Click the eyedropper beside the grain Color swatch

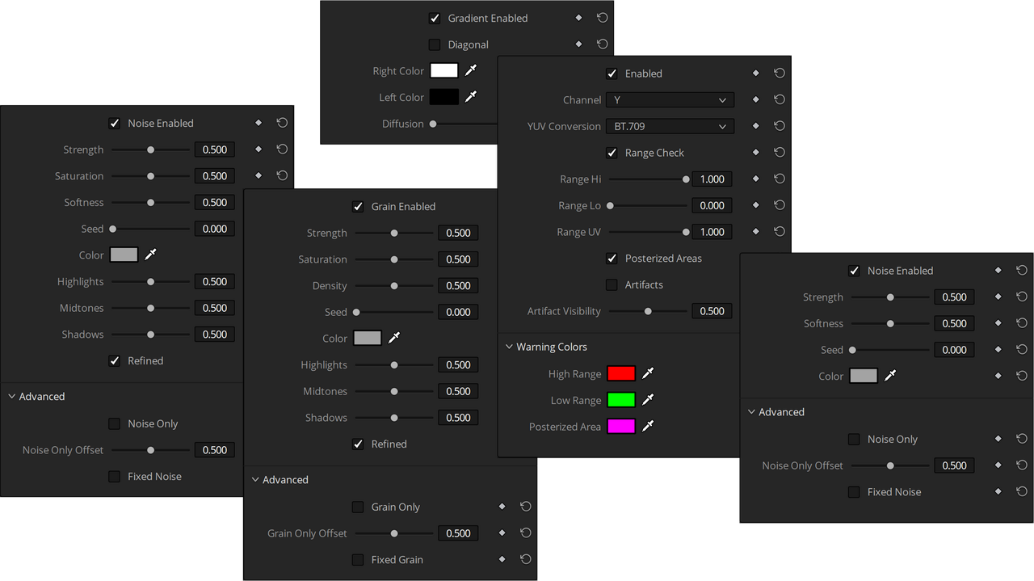point(396,338)
